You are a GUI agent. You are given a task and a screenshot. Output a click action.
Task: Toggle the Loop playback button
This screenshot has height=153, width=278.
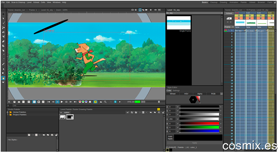pos(66,102)
